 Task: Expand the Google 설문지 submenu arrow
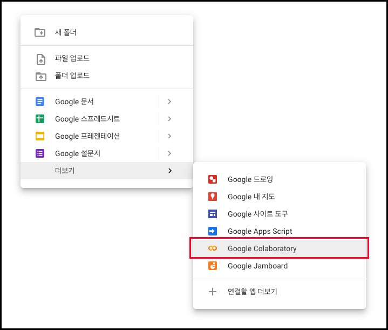click(x=169, y=153)
